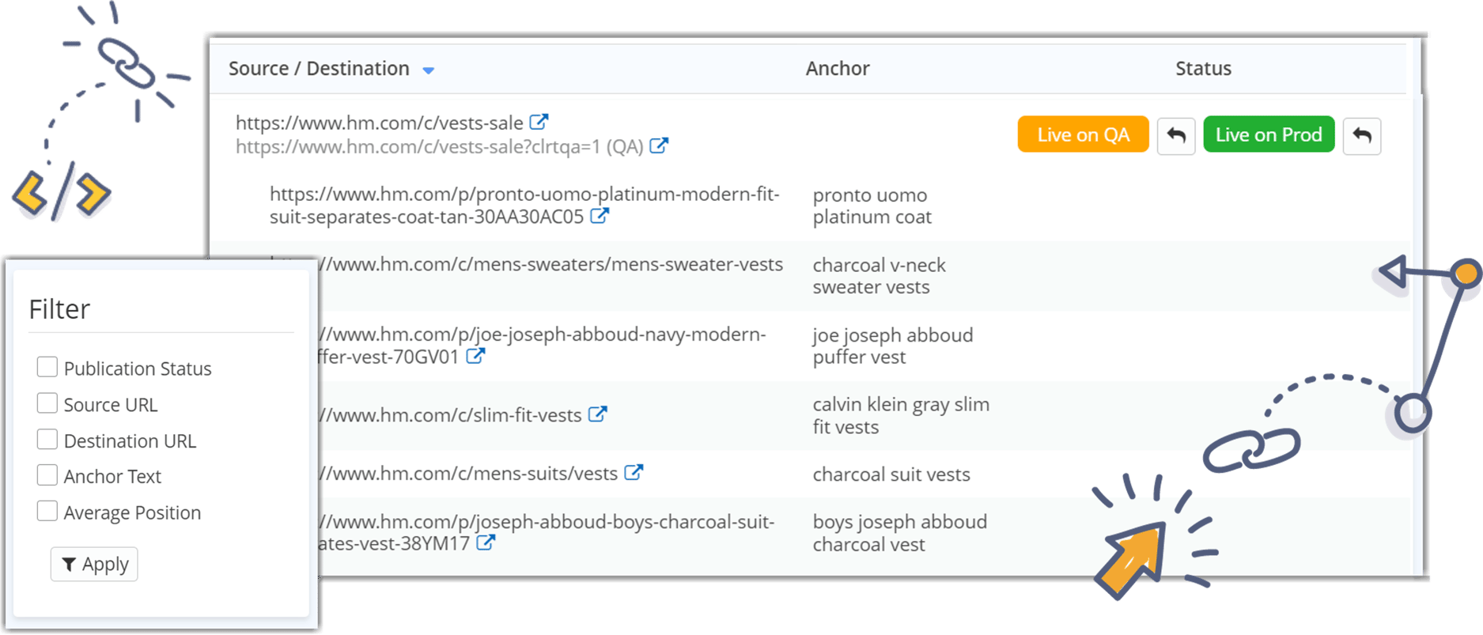Click revert arrow beside Live on Prod
This screenshot has height=635, width=1483.
click(x=1362, y=134)
